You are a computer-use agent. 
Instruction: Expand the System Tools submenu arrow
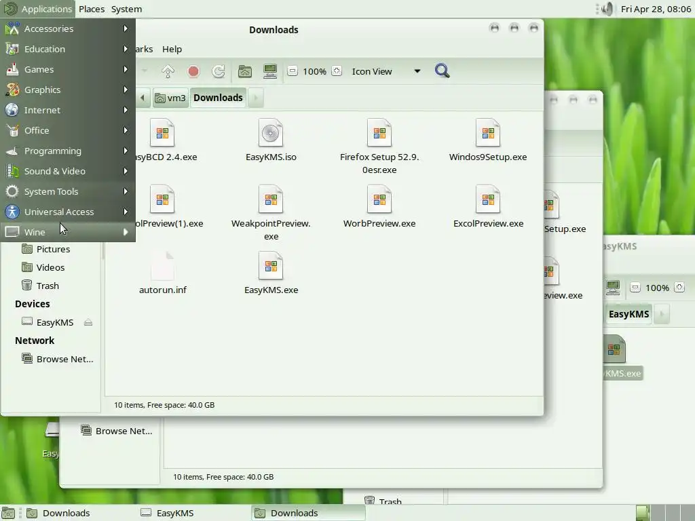point(126,191)
